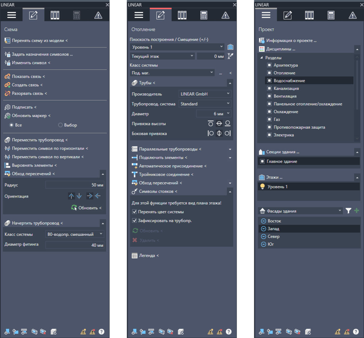
Task: Click Изменить символ command
Action: pyautogui.click(x=27, y=63)
